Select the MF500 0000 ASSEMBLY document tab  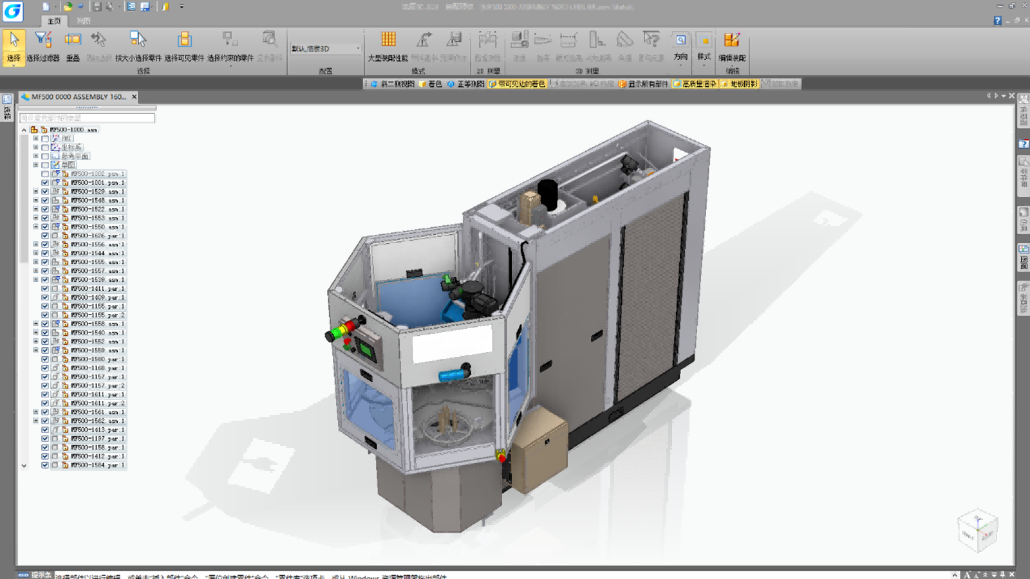coord(79,96)
